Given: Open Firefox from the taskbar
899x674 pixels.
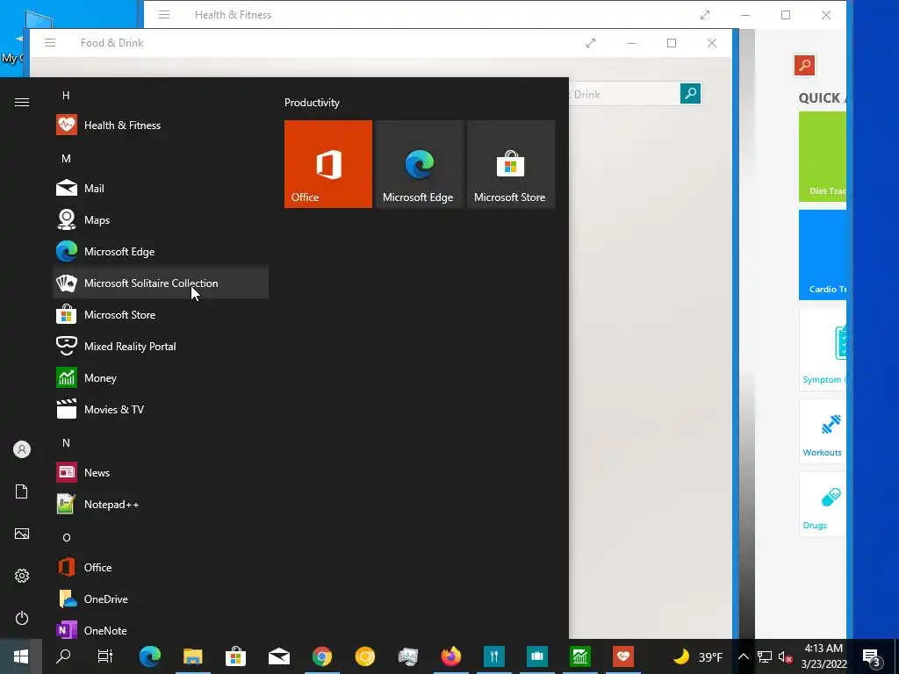Looking at the screenshot, I should 450,656.
